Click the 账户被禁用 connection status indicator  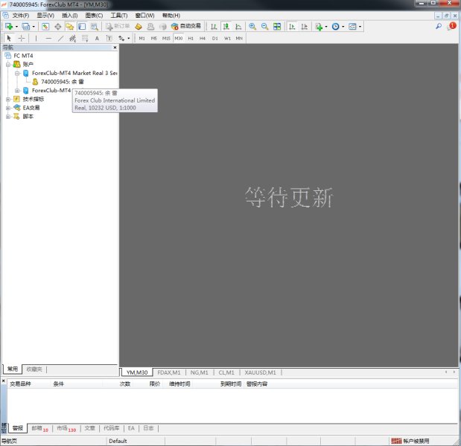click(410, 441)
